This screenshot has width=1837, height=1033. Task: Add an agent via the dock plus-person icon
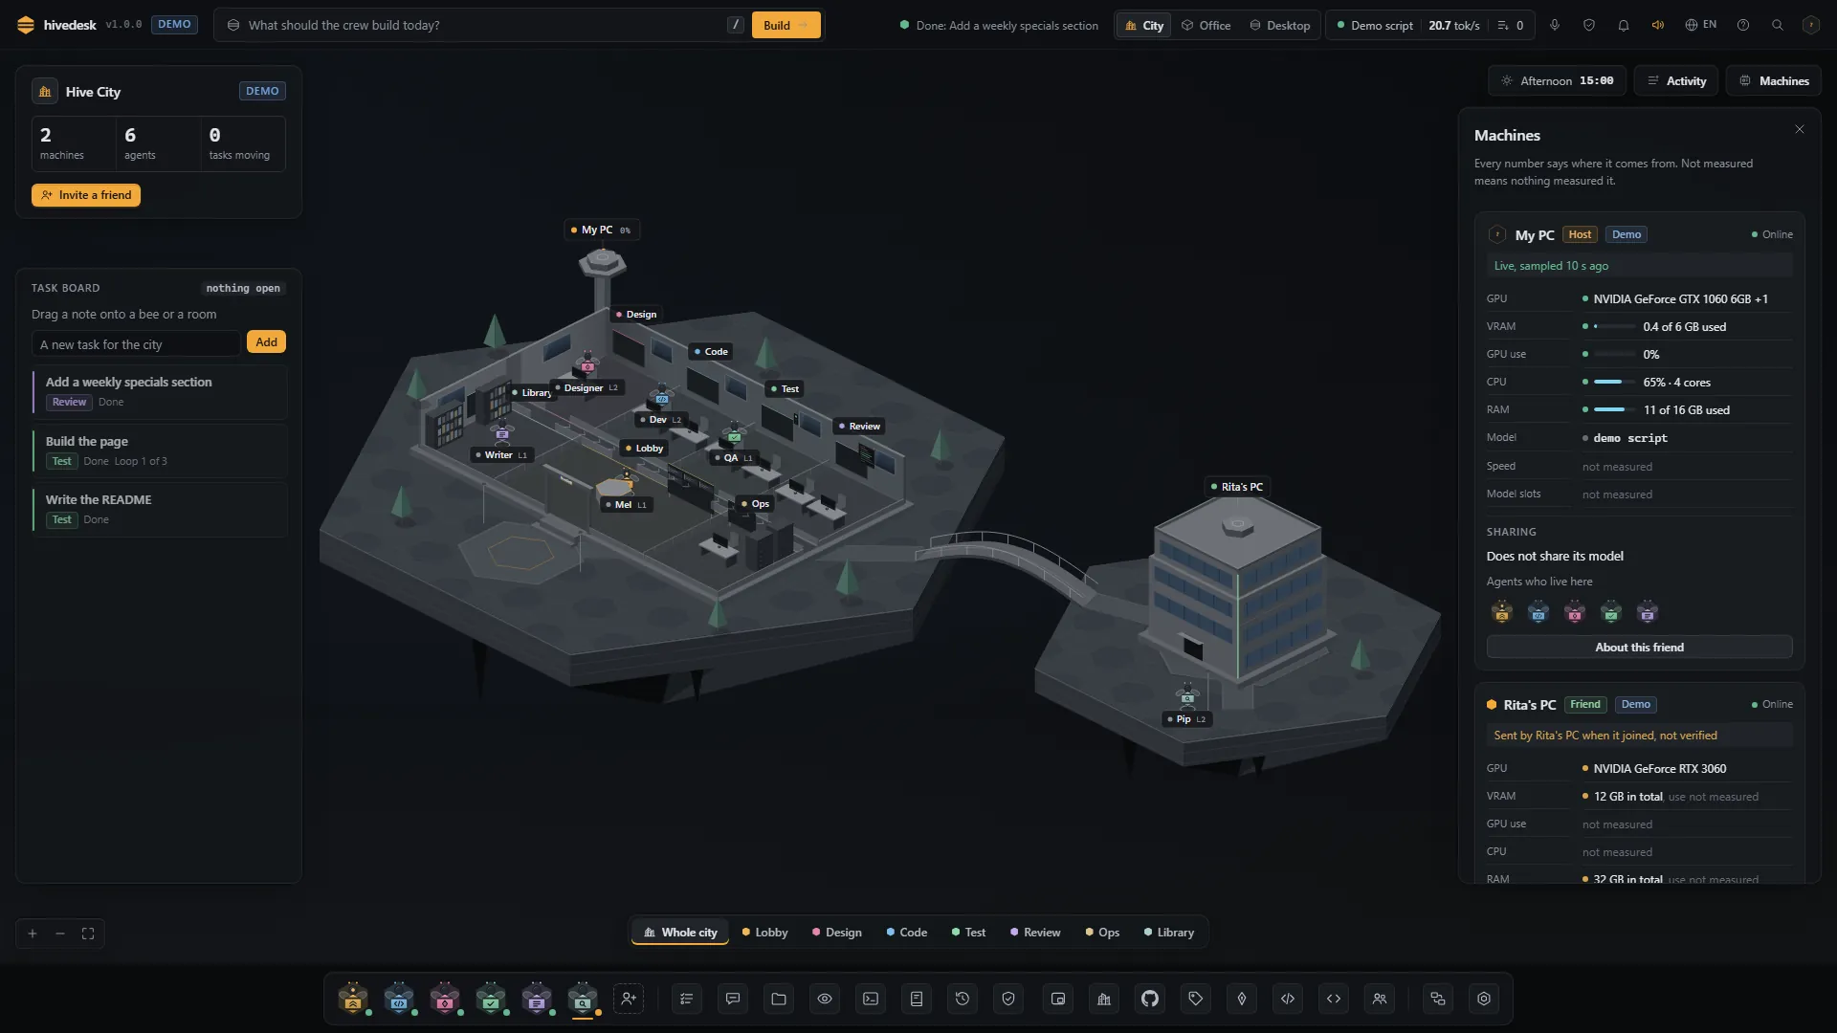629,999
